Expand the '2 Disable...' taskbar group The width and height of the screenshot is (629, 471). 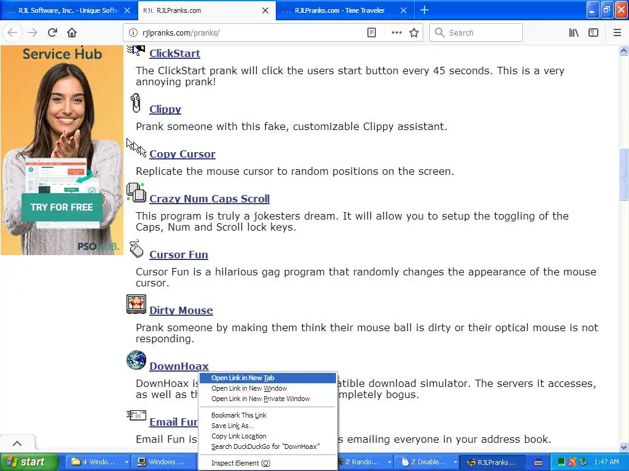428,462
